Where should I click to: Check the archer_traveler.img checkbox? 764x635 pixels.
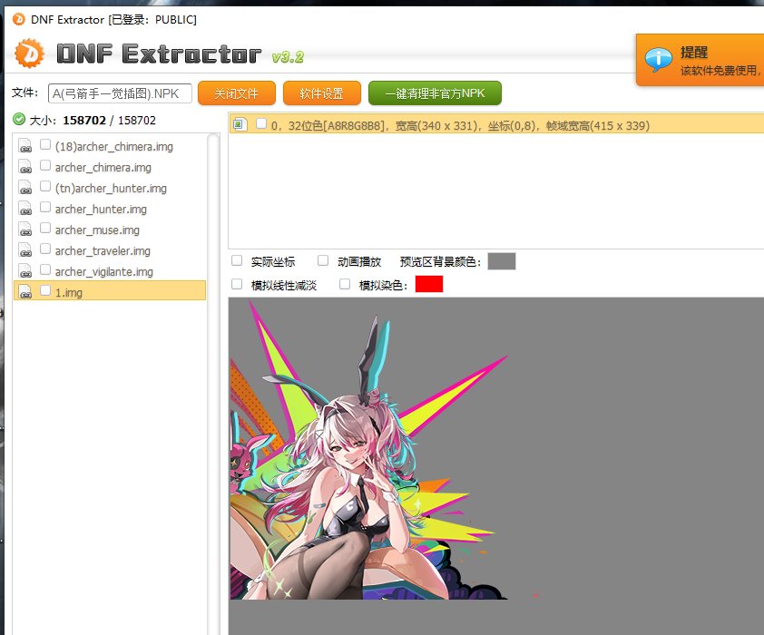[x=45, y=249]
